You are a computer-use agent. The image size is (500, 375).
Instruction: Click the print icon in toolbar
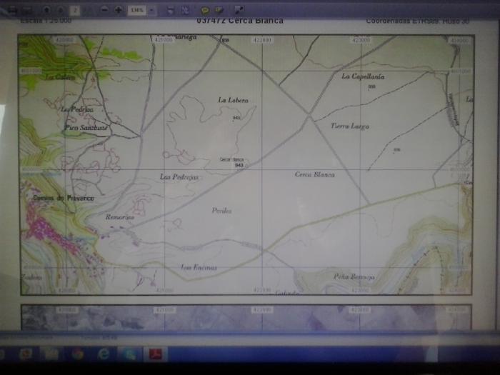coord(12,10)
